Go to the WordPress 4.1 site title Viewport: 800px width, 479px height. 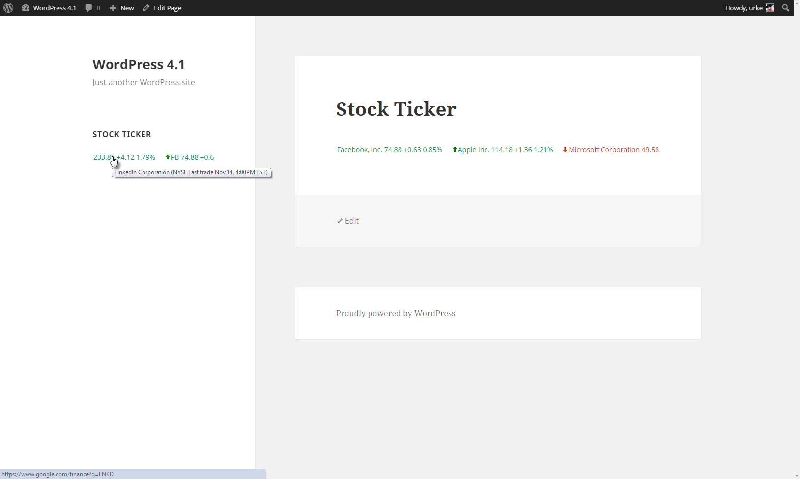pyautogui.click(x=139, y=64)
